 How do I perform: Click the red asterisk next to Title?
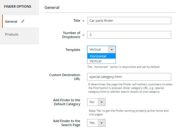tap(83, 21)
